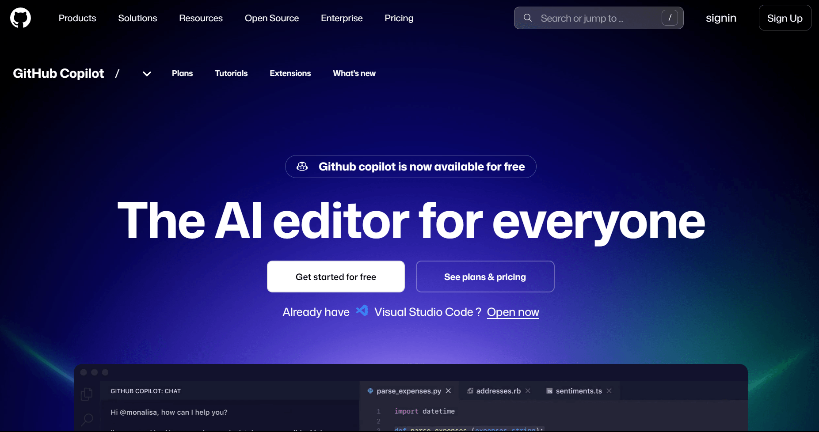This screenshot has height=432, width=819.
Task: Open the Products dropdown menu
Action: 77,18
